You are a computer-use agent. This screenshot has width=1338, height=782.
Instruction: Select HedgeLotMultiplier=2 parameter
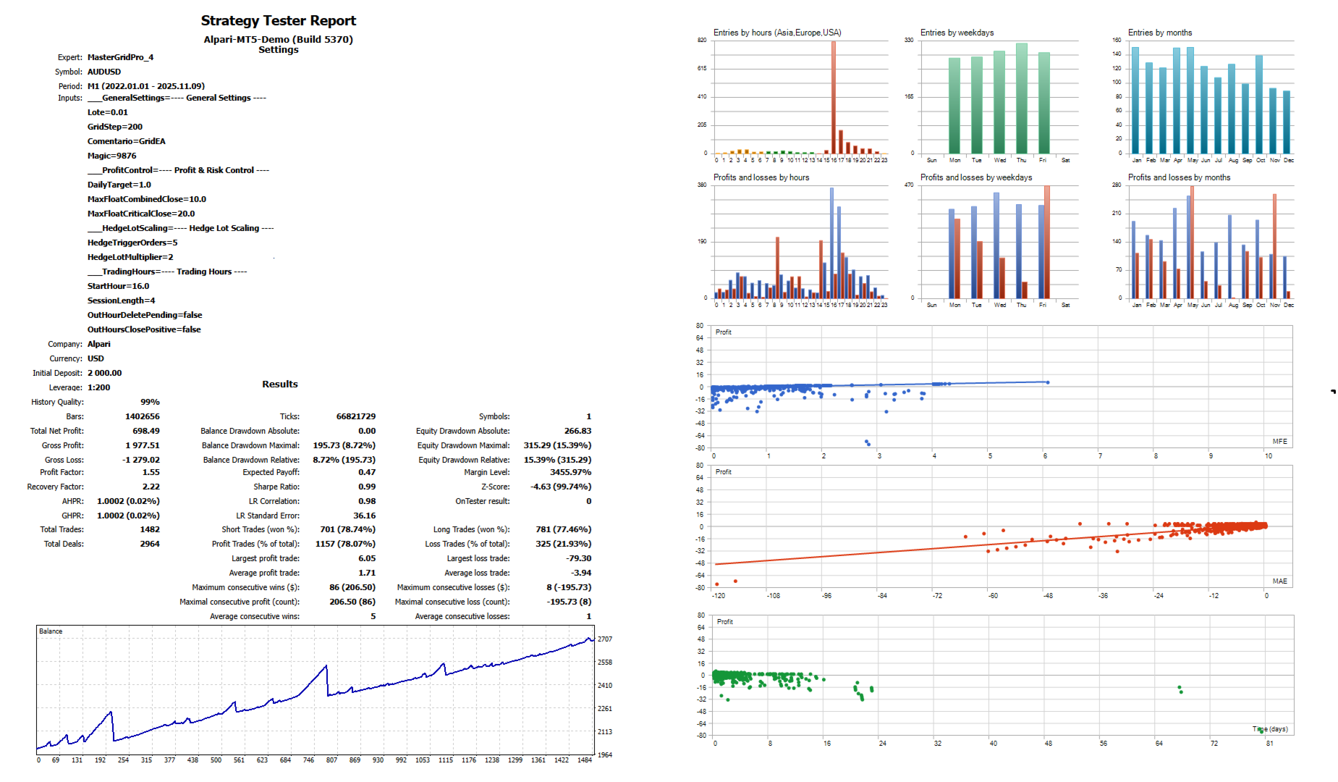click(x=130, y=257)
